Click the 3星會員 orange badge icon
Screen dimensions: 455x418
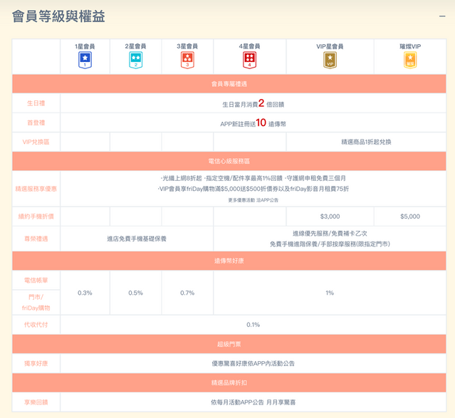187,60
